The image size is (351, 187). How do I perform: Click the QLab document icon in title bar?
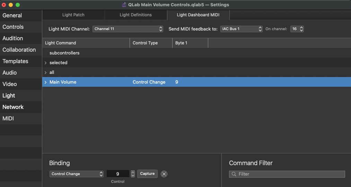point(124,5)
